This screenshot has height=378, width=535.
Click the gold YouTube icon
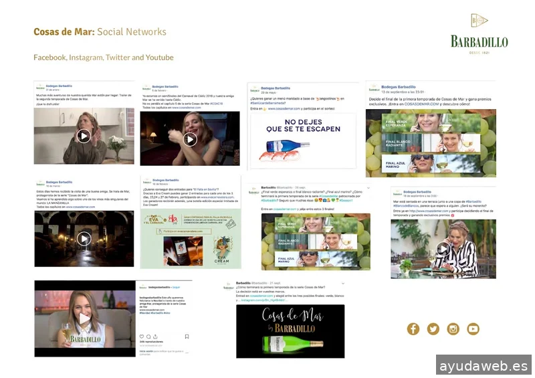[x=473, y=329]
